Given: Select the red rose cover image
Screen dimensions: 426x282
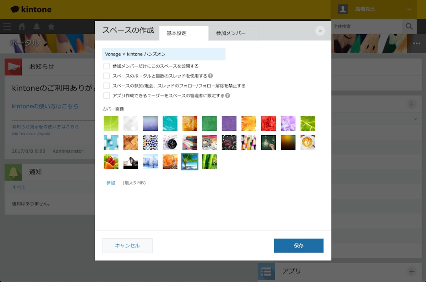Looking at the screenshot, I should point(268,124).
